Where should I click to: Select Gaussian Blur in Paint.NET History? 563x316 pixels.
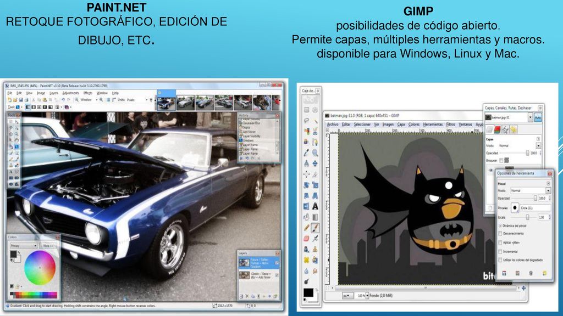tap(252, 123)
